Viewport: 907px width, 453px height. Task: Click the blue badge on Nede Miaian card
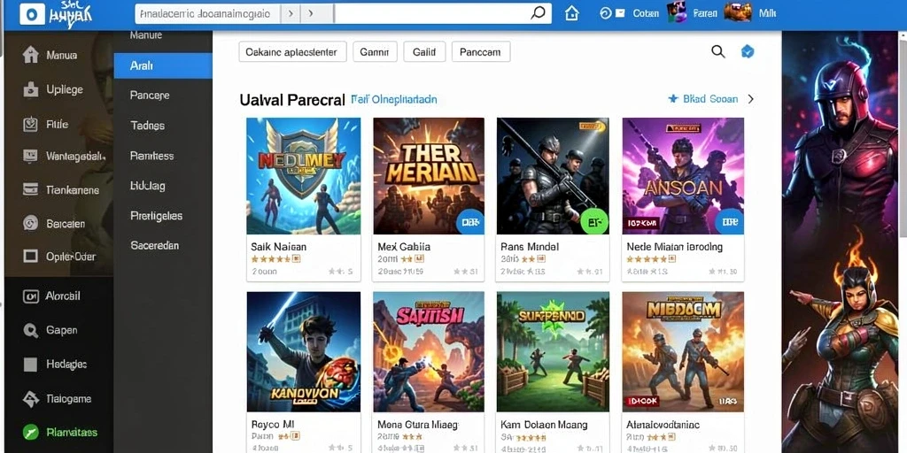click(x=730, y=220)
